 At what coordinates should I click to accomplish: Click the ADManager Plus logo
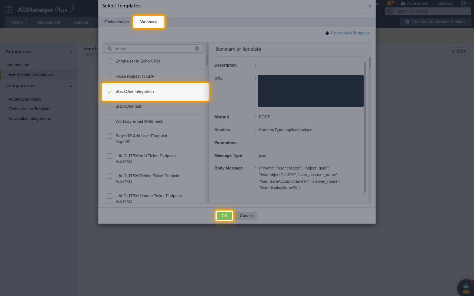point(46,8)
